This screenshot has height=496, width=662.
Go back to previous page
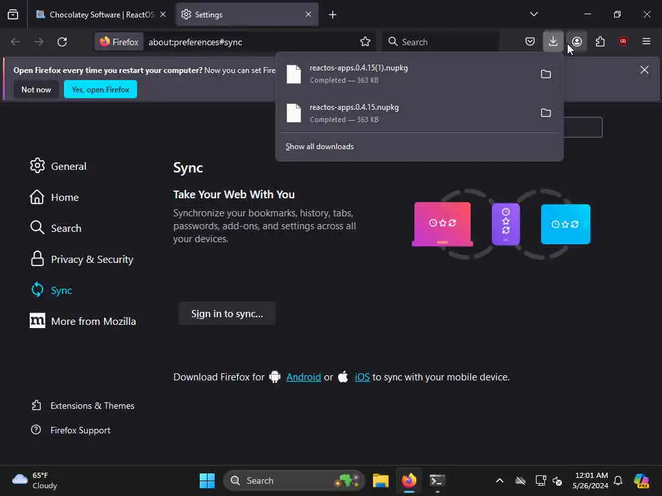[16, 42]
